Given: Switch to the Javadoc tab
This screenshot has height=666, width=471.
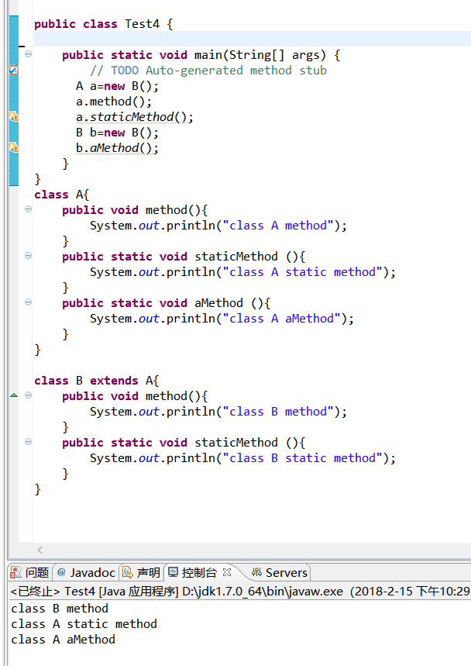Looking at the screenshot, I should pyautogui.click(x=85, y=573).
